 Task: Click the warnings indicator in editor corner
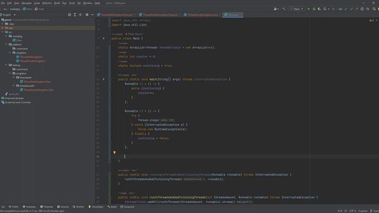(372, 20)
